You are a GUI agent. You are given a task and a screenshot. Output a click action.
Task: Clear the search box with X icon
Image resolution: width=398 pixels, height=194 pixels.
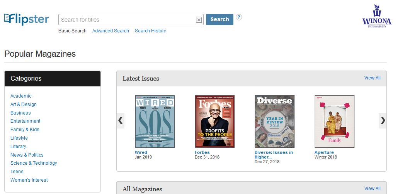click(199, 20)
